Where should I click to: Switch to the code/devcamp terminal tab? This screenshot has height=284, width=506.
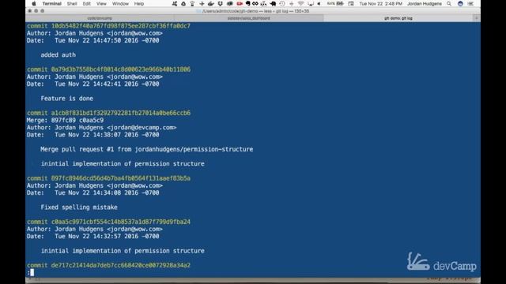point(100,18)
